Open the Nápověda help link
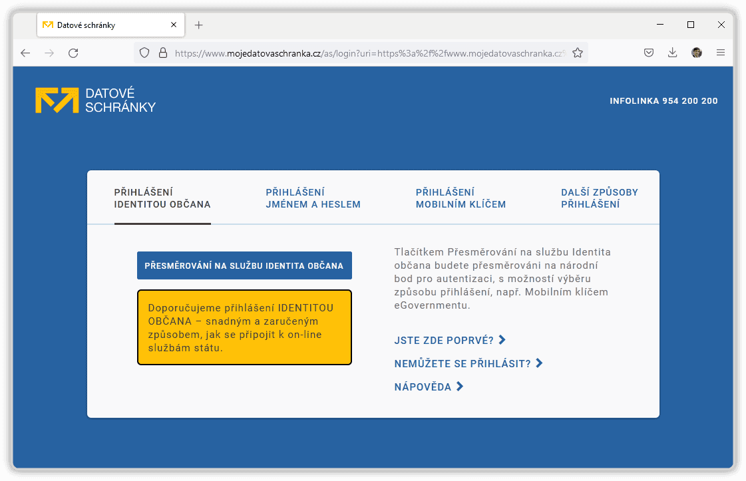Image resolution: width=746 pixels, height=481 pixels. tap(428, 387)
